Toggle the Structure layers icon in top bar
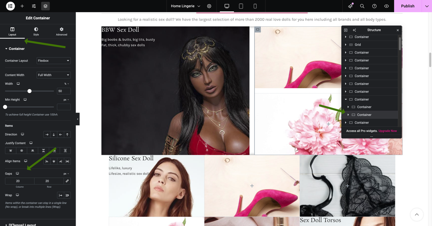Screen dimensions: 432x226 [x=46, y=6]
